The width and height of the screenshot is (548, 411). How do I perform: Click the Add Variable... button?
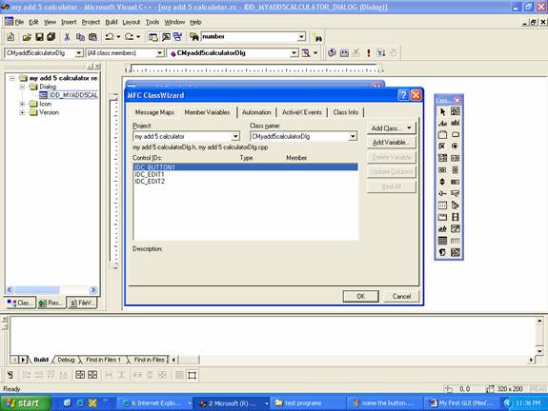click(392, 143)
